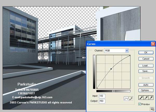The image size is (156, 112).
Task: Open the Channel RGB dropdown
Action: (x=116, y=51)
